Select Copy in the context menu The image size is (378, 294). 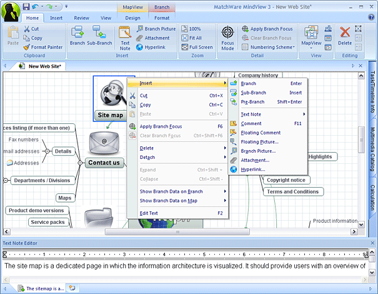click(x=178, y=104)
